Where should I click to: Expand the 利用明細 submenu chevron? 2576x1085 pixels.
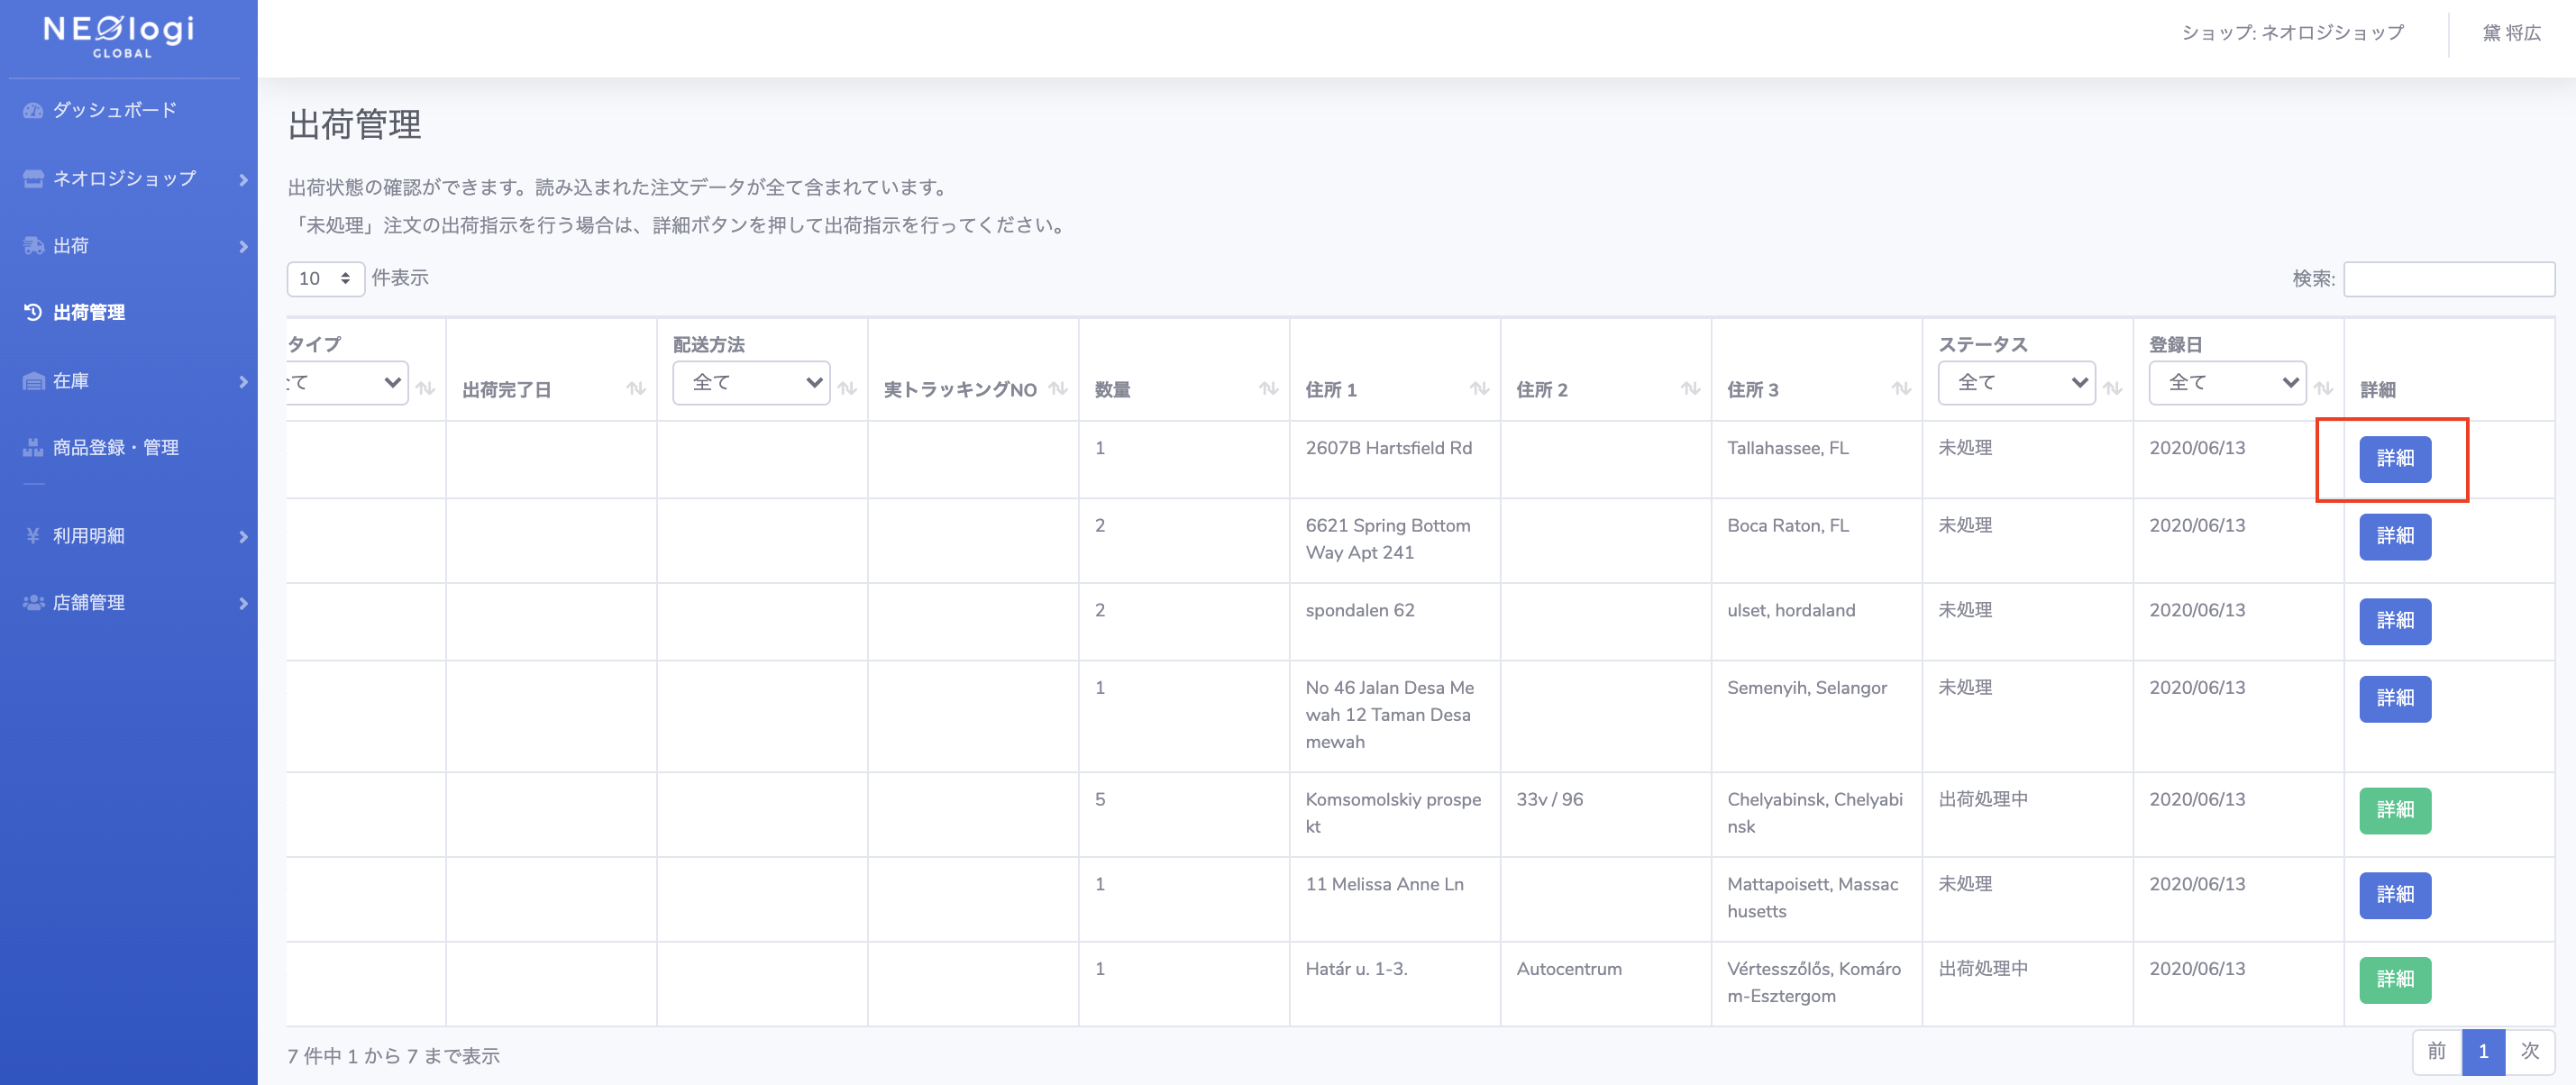(x=243, y=537)
